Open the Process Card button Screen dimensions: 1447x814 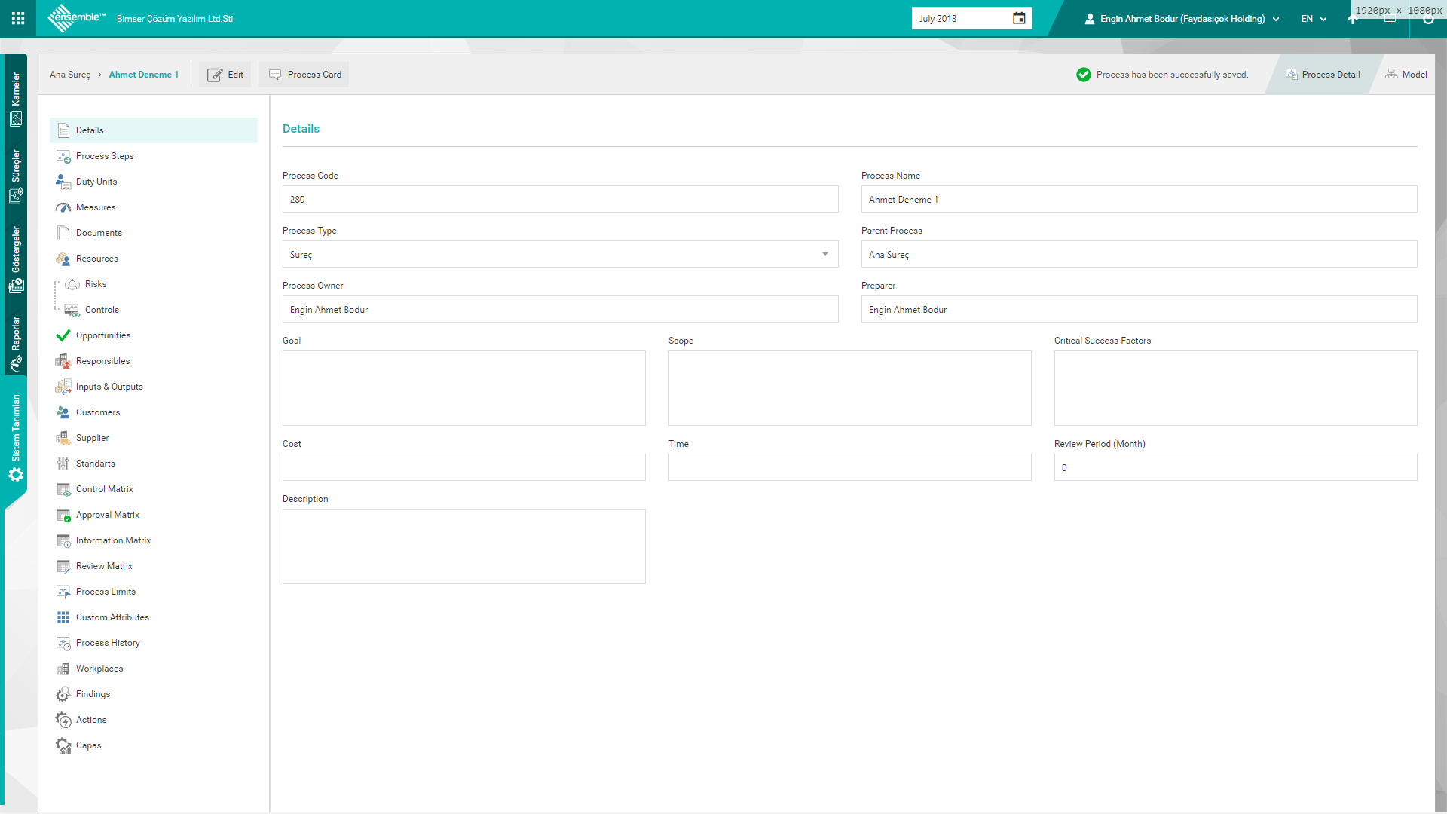304,75
